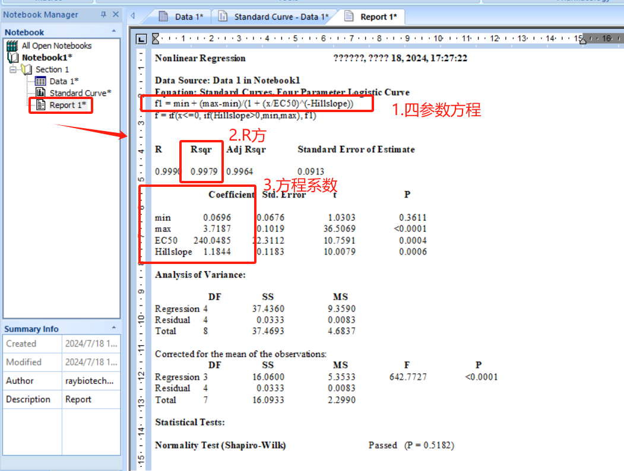Select Notebook1 in the notebook tree
The width and height of the screenshot is (624, 471).
[47, 58]
